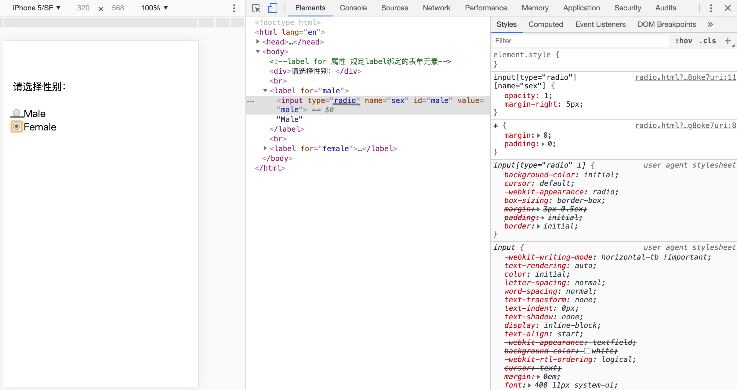Click the white background-color swatch
This screenshot has width=737, height=390.
[587, 351]
